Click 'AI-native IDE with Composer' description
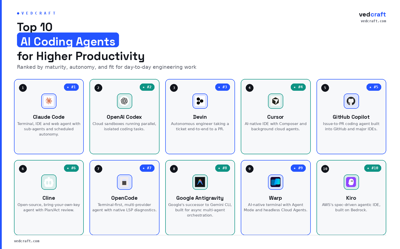Screen dimensions: 400x249 point(275,126)
